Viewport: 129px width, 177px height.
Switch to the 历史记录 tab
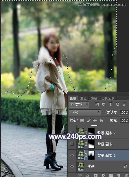(108, 98)
